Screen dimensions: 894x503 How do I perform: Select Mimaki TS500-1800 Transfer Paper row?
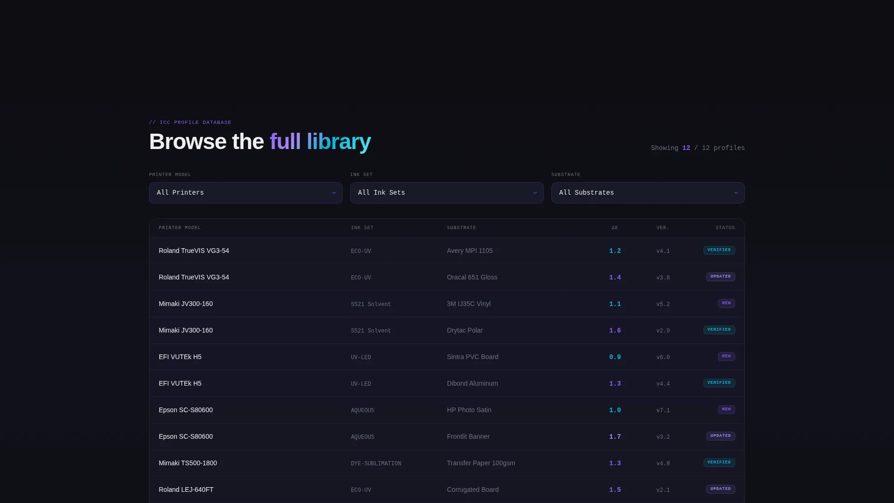447,463
